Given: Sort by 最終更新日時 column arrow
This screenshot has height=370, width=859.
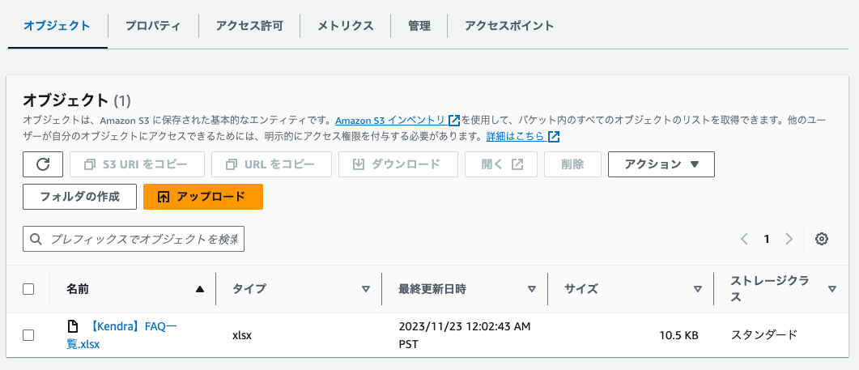Looking at the screenshot, I should click(x=532, y=289).
